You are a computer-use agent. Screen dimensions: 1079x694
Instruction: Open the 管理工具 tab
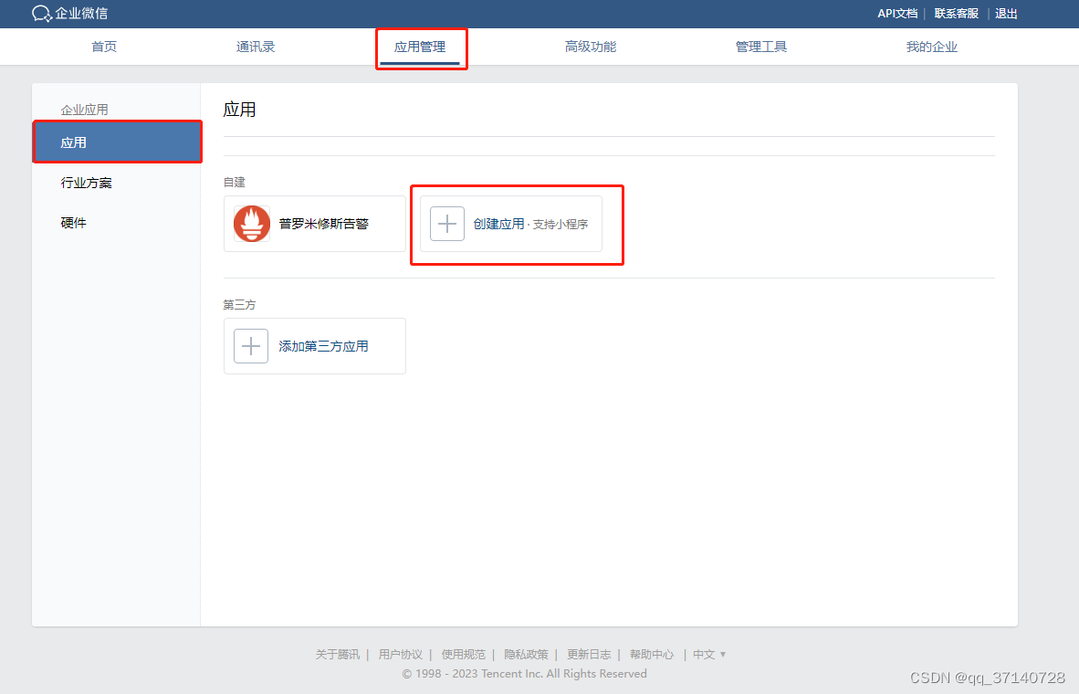pos(761,47)
